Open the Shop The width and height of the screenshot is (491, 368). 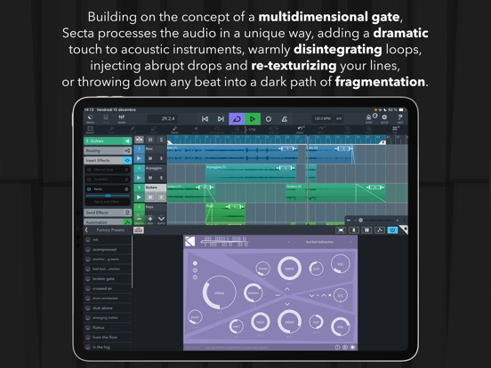(369, 119)
